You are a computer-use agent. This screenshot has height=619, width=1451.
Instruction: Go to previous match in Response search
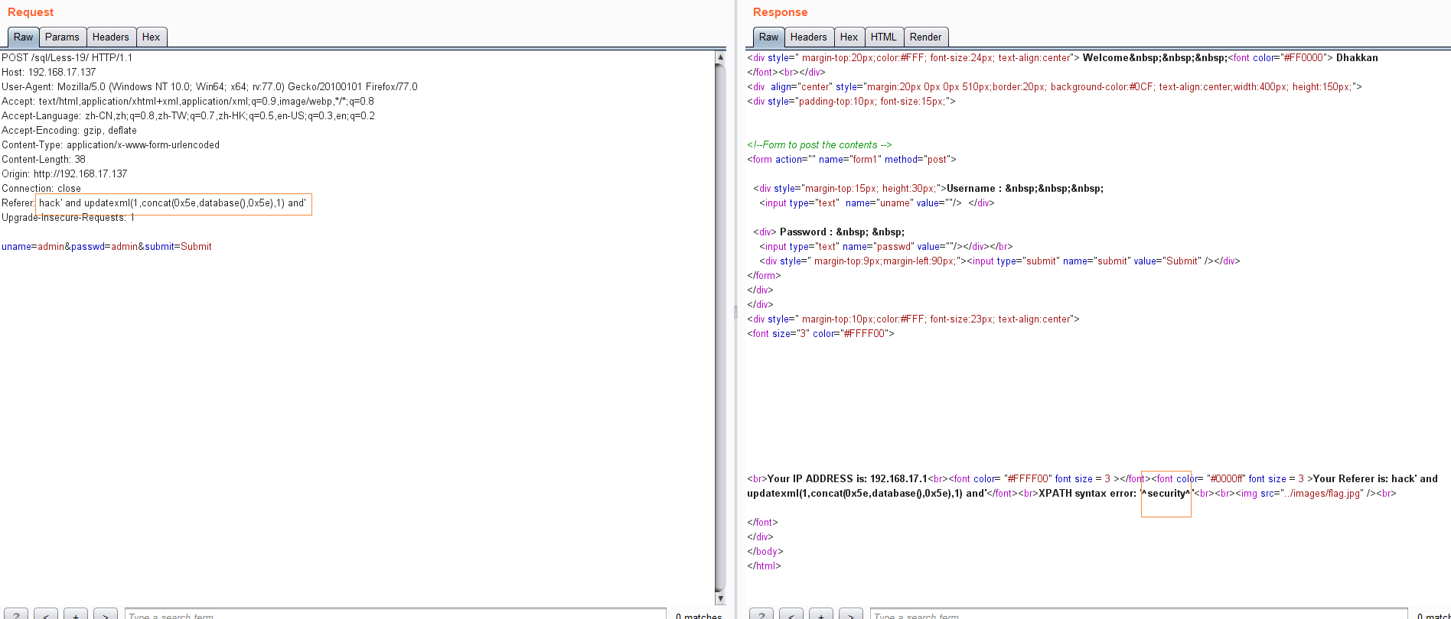click(791, 614)
